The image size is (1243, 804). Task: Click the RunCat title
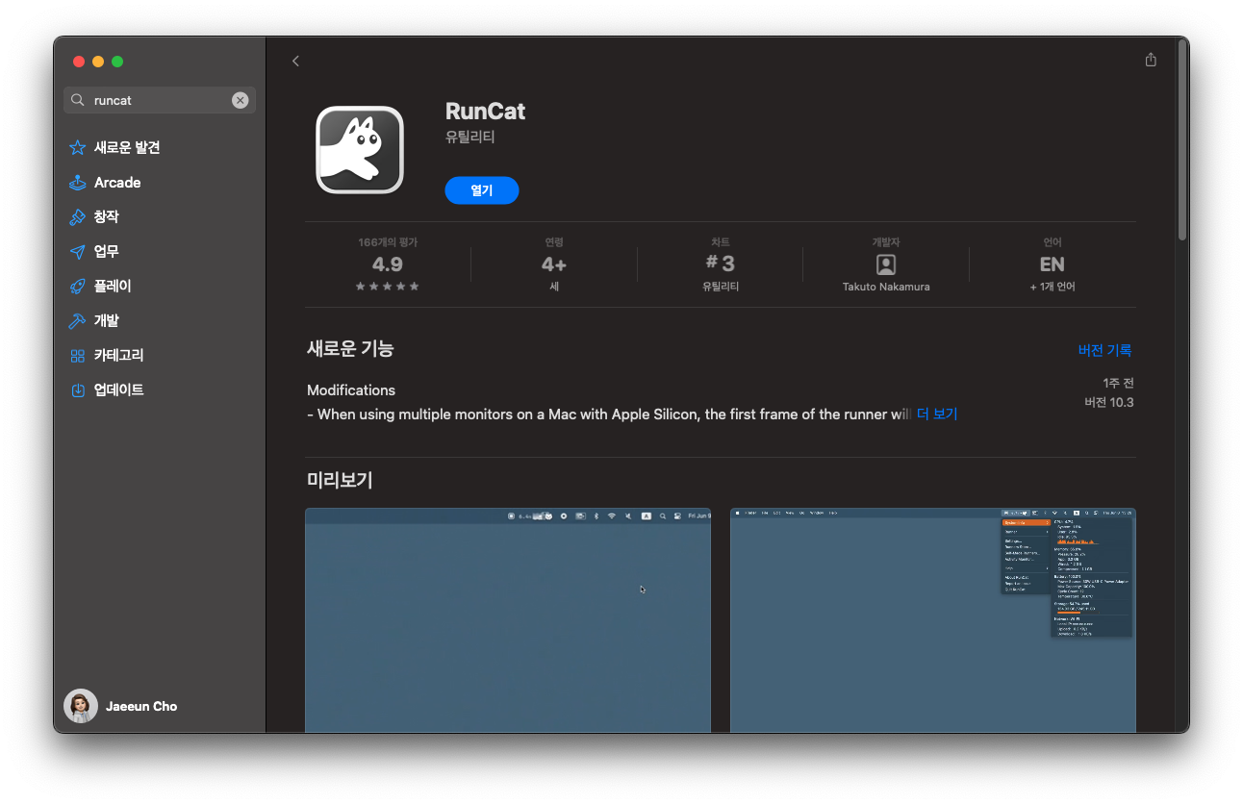coord(485,112)
